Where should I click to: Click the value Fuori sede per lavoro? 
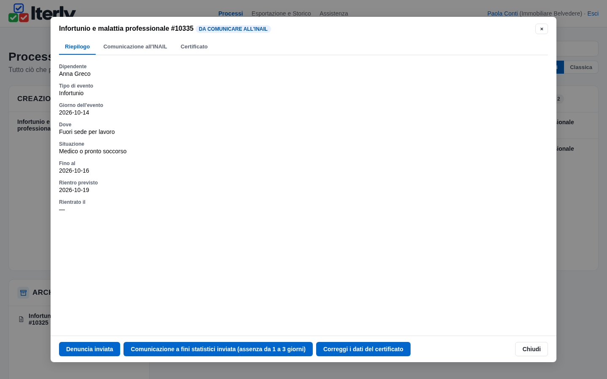[87, 132]
